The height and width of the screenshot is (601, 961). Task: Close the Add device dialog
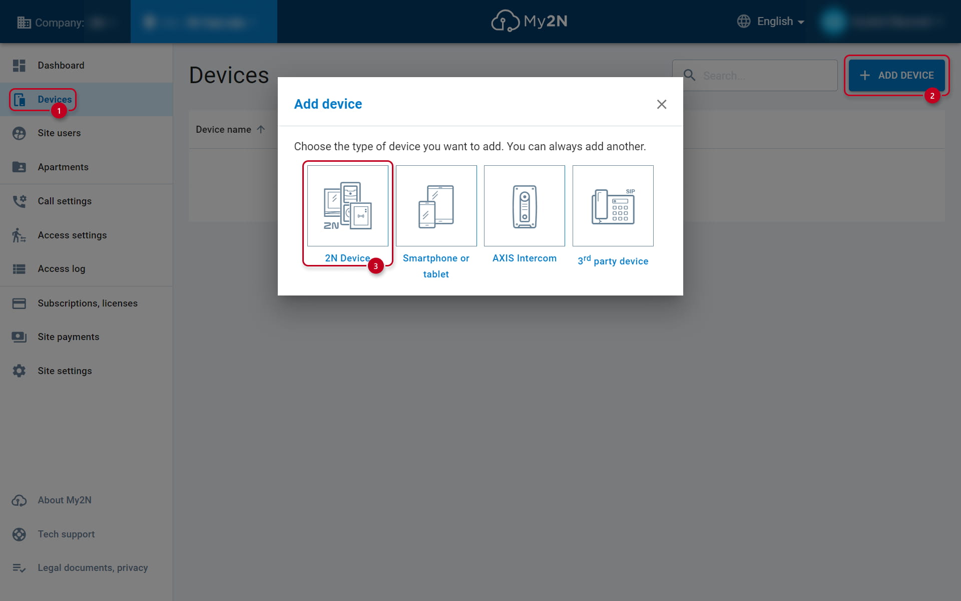662,104
